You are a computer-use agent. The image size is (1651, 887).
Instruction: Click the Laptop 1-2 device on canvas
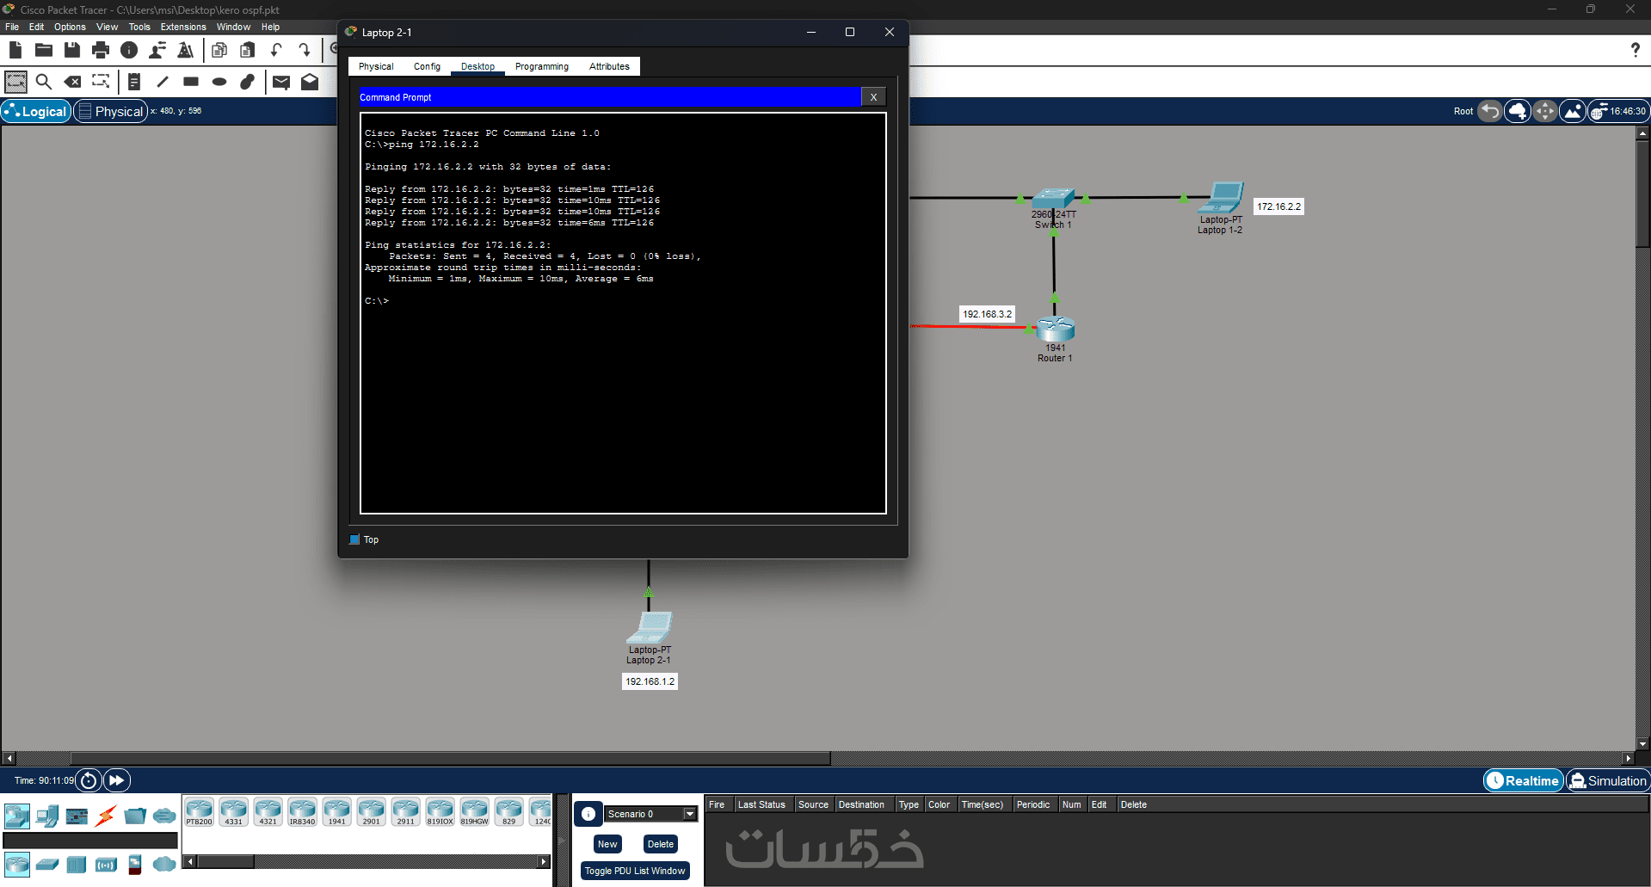tap(1222, 198)
